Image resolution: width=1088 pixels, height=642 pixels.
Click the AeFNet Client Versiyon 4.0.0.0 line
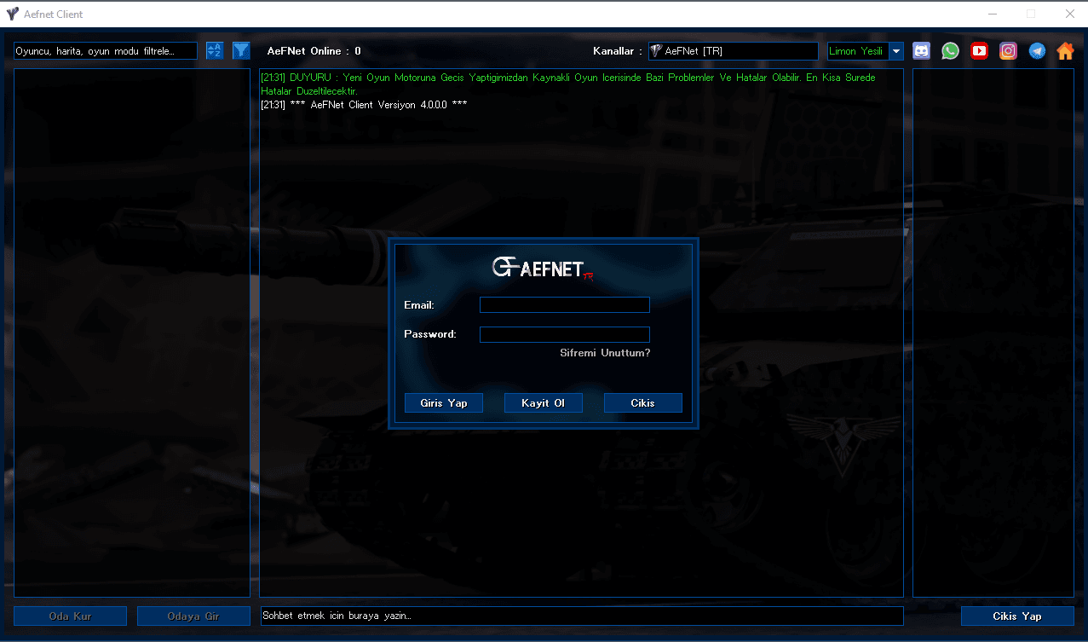coord(364,105)
